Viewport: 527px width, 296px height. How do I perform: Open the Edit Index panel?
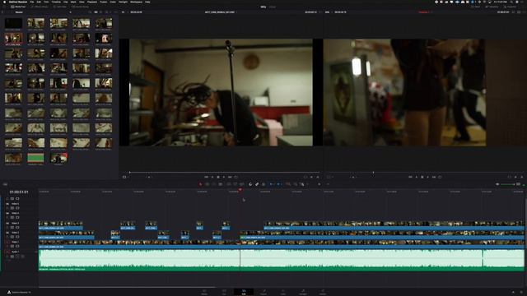click(60, 7)
